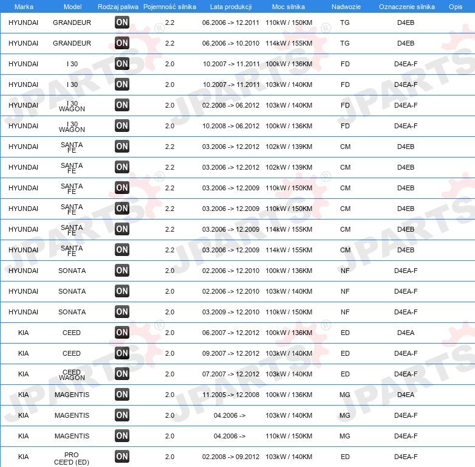Screen dimensions: 475x467
Task: Select the date range 06.2006 -> 10.2010
Action: 231,43
